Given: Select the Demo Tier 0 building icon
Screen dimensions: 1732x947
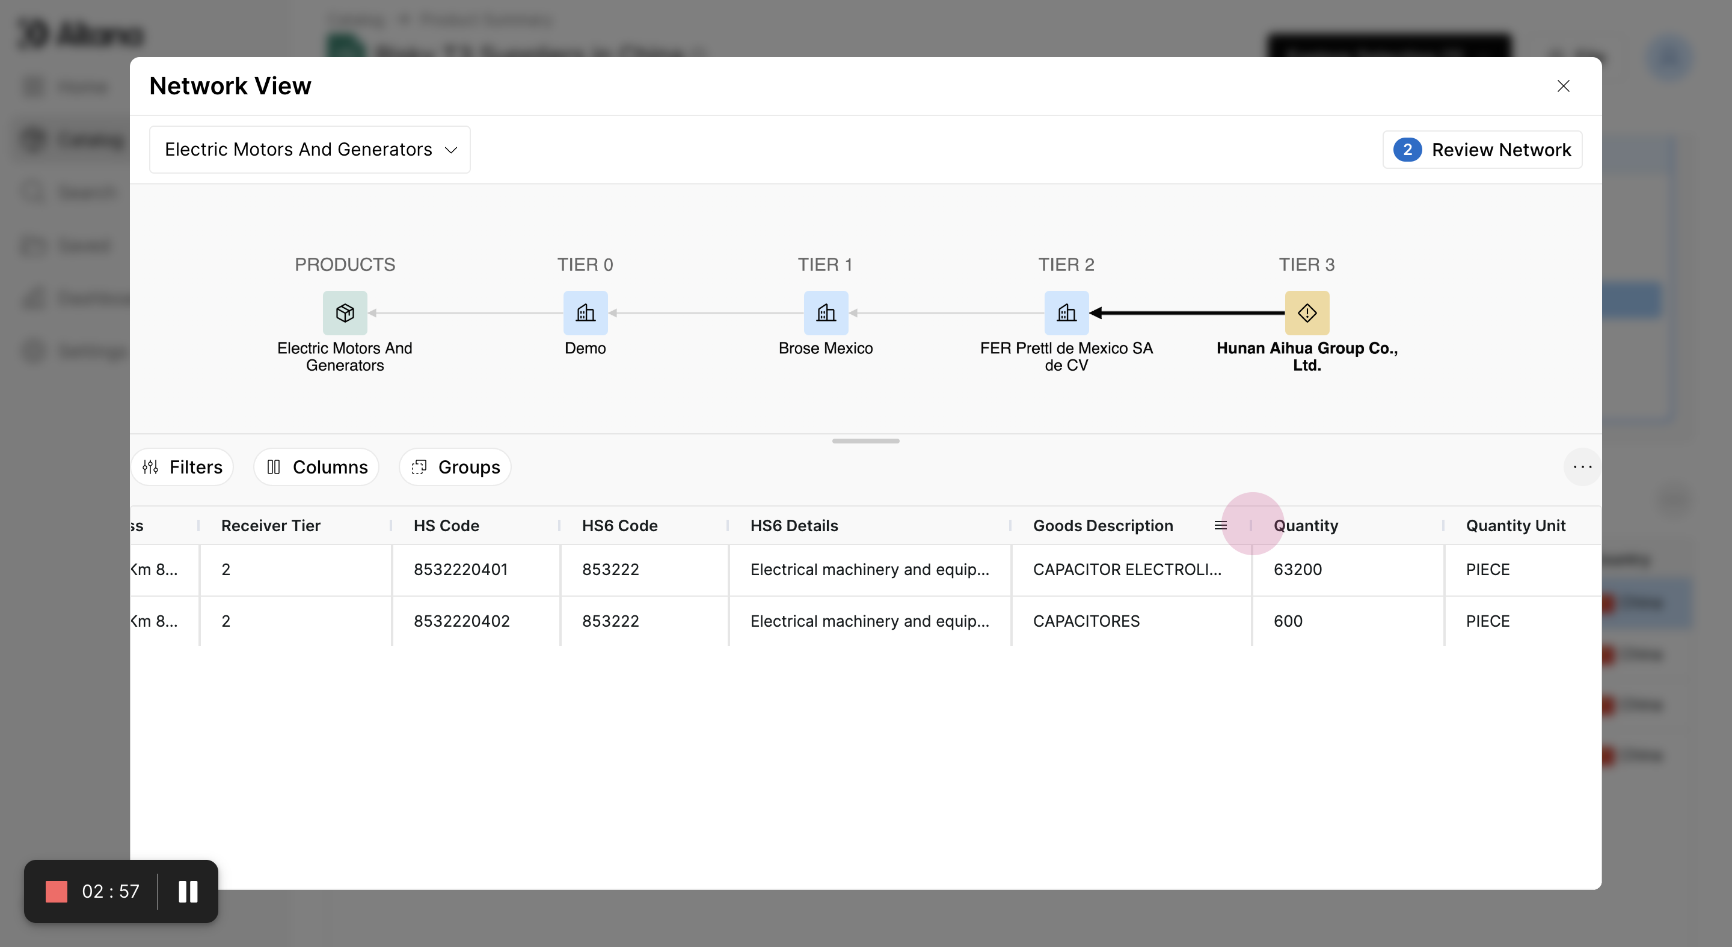Looking at the screenshot, I should 585,313.
